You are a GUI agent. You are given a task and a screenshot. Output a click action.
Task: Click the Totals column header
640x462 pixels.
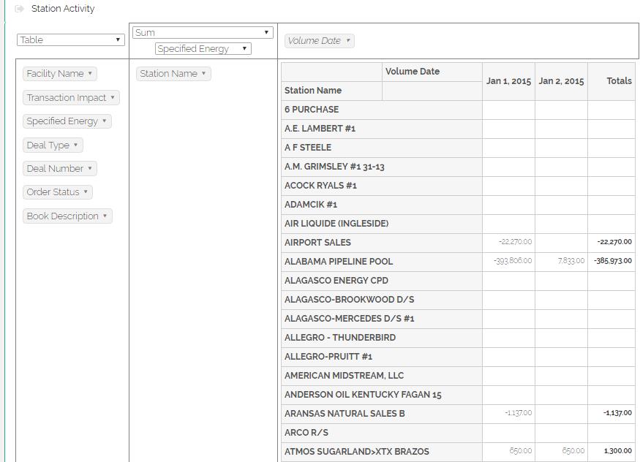619,81
